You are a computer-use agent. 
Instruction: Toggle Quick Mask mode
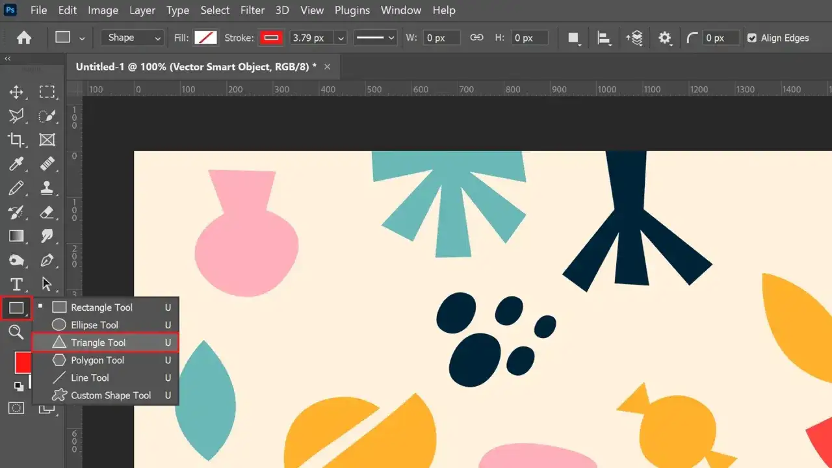coord(16,408)
